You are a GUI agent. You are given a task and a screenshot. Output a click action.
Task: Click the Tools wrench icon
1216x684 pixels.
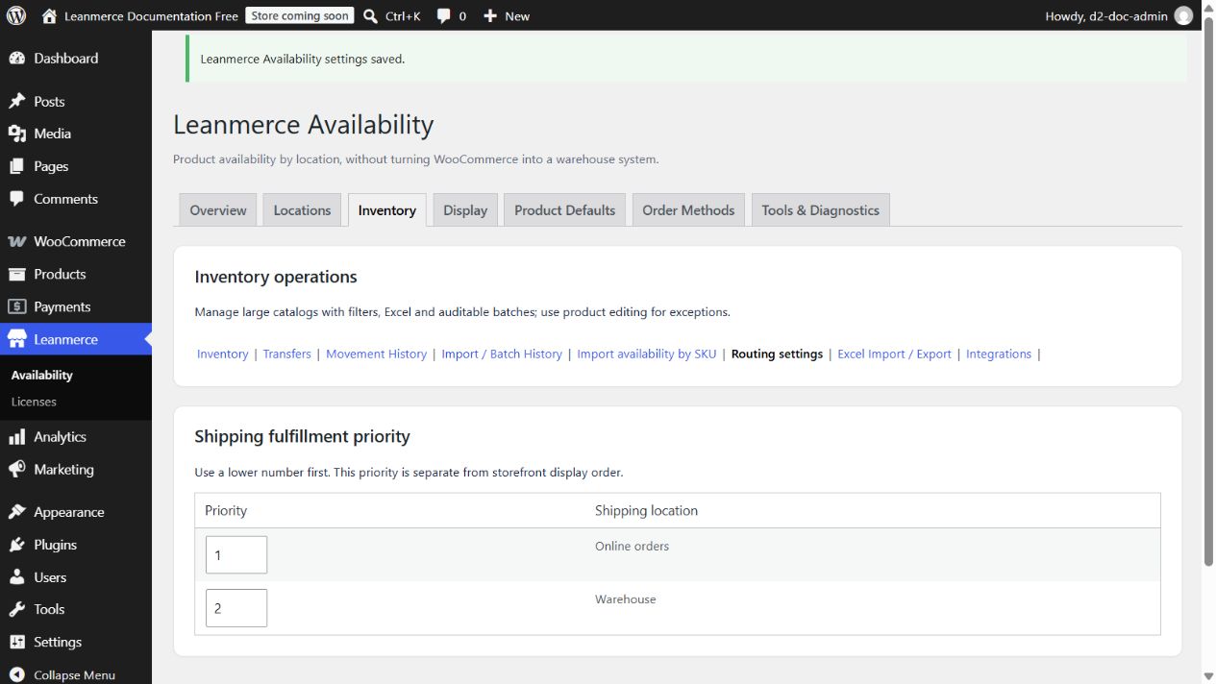click(16, 609)
